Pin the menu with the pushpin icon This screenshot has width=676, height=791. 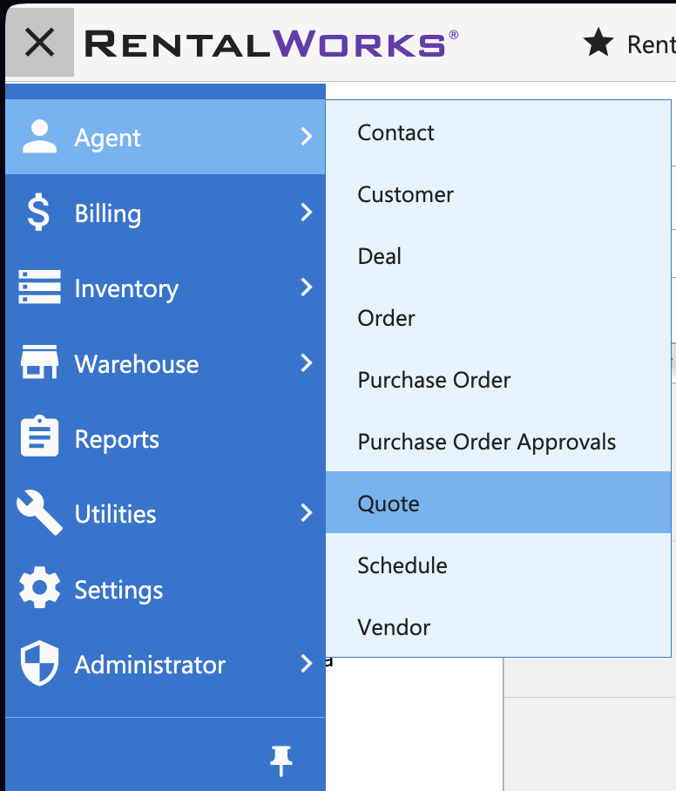[281, 761]
